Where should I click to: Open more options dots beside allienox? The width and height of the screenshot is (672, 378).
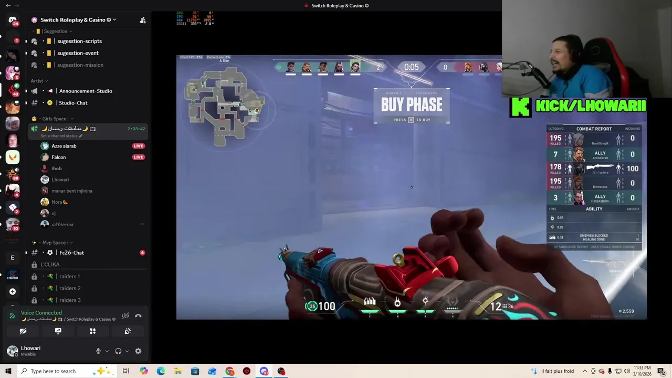142,224
